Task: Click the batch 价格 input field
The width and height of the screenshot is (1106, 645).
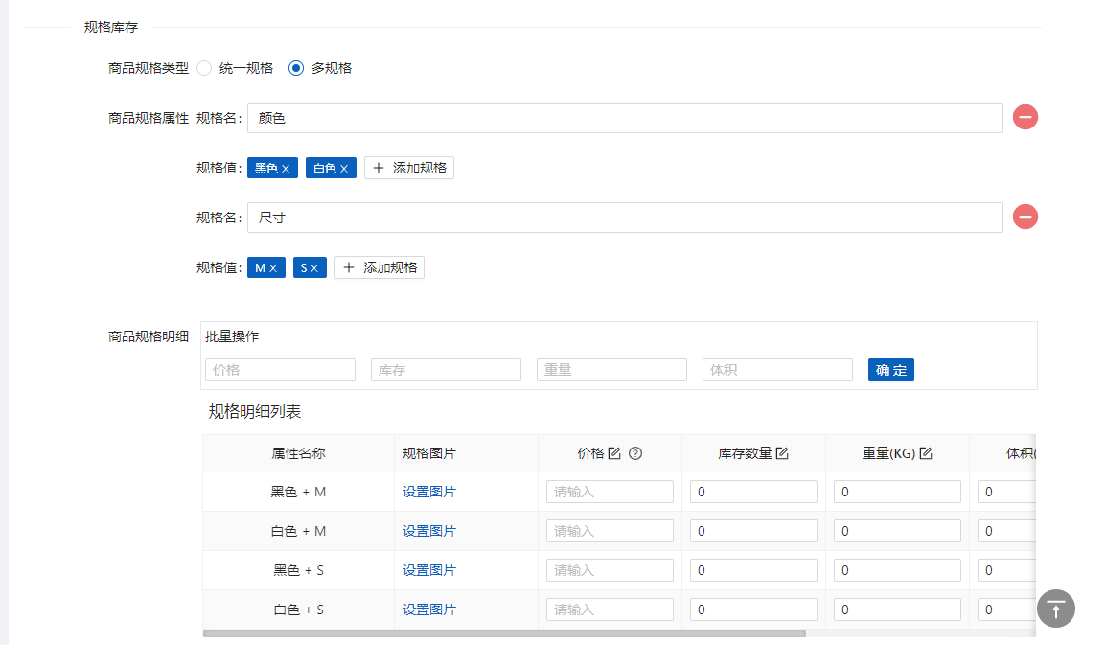Action: tap(280, 370)
